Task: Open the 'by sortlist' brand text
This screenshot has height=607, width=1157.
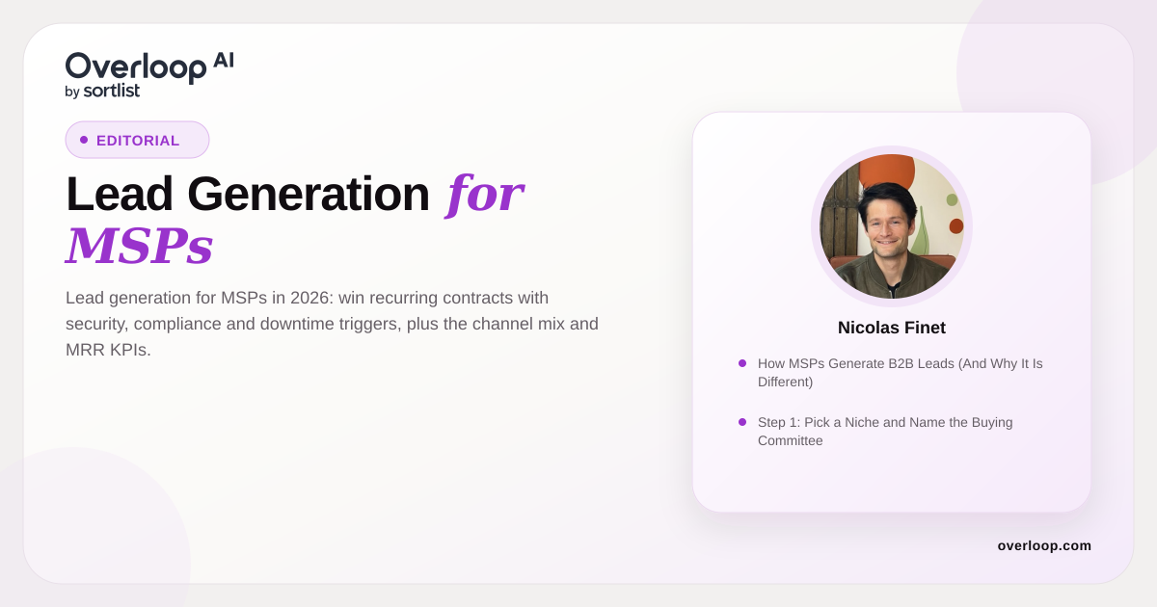Action: pyautogui.click(x=102, y=92)
